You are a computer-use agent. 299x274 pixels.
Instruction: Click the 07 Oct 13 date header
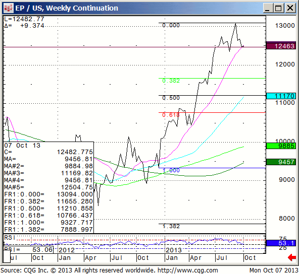[22, 146]
